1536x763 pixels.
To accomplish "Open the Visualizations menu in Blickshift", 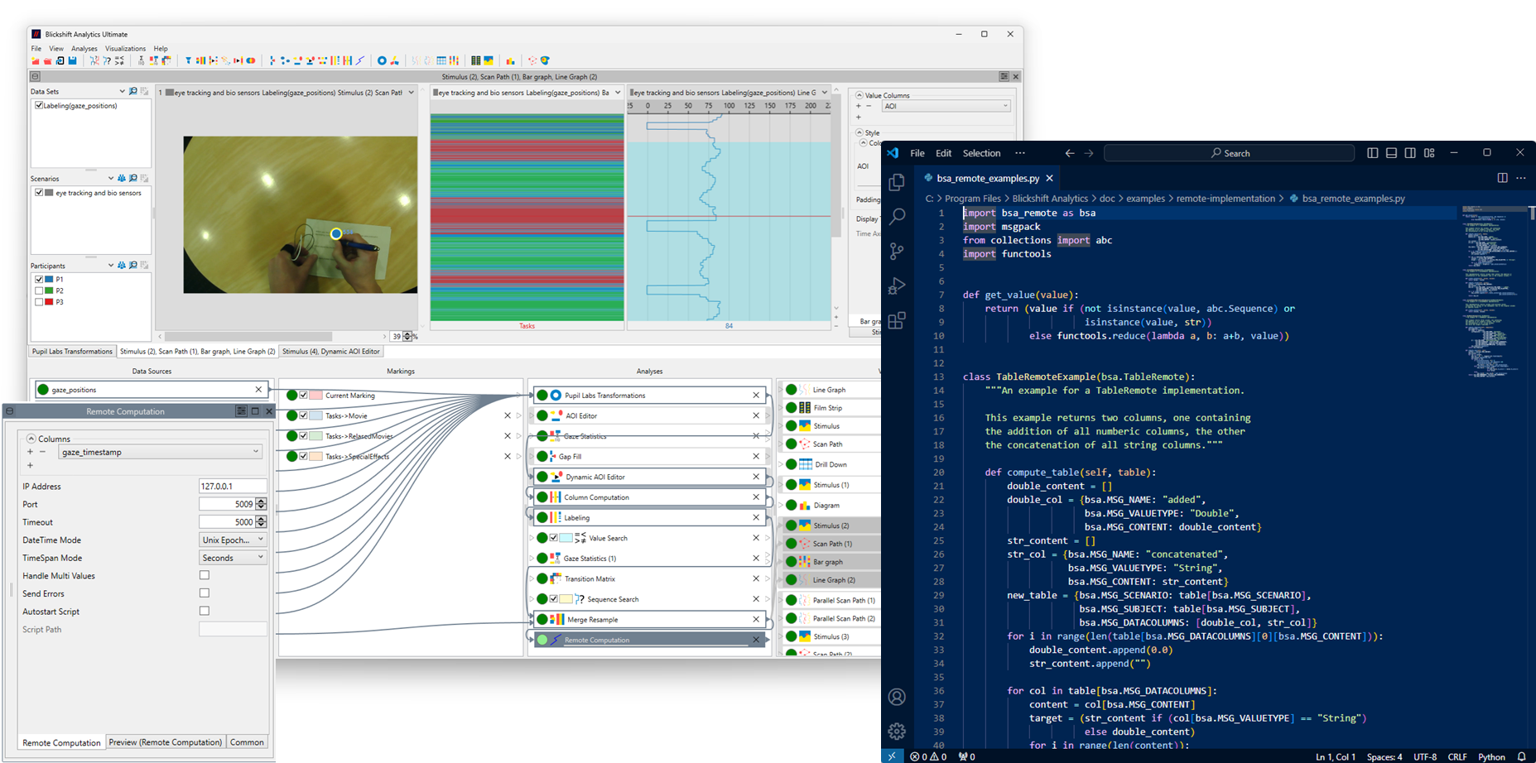I will point(125,49).
